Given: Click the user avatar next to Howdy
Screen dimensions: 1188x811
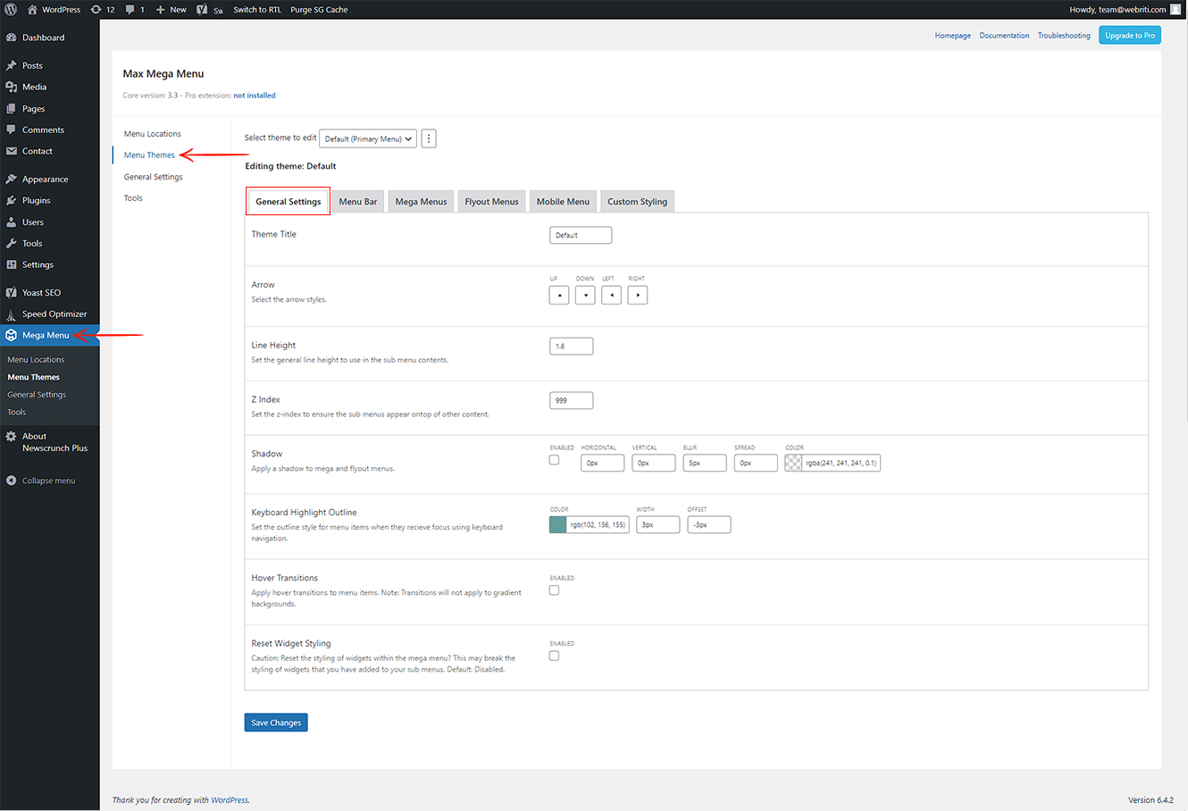Looking at the screenshot, I should [x=1175, y=9].
